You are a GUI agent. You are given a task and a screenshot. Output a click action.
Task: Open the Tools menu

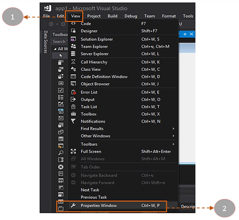click(188, 16)
